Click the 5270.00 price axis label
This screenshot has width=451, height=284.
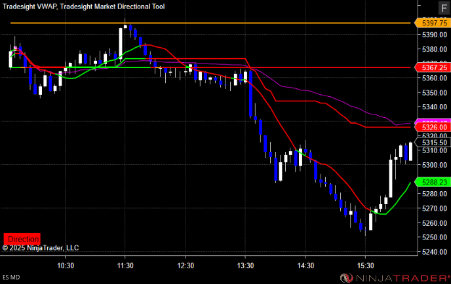pyautogui.click(x=435, y=208)
